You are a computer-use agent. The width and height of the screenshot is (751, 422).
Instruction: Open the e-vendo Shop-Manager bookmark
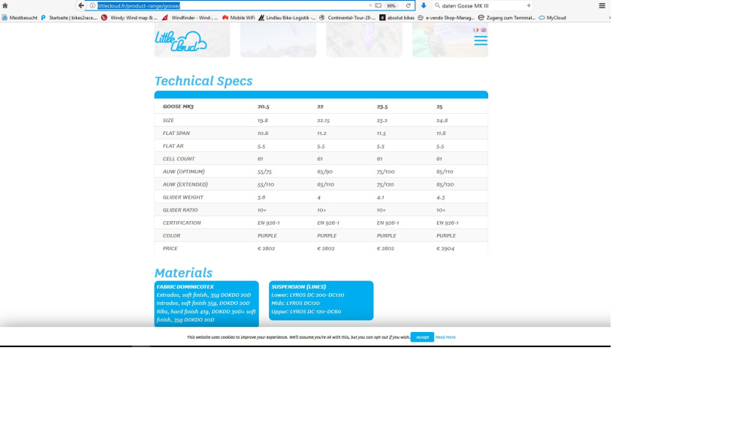(x=446, y=18)
